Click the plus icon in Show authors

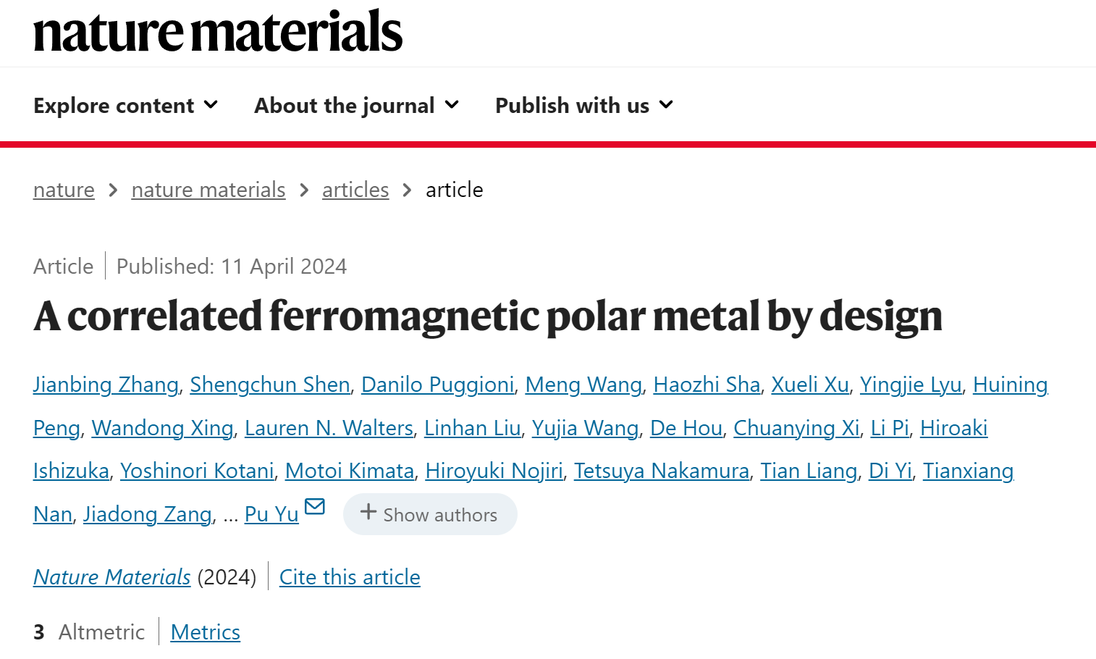[x=368, y=512]
